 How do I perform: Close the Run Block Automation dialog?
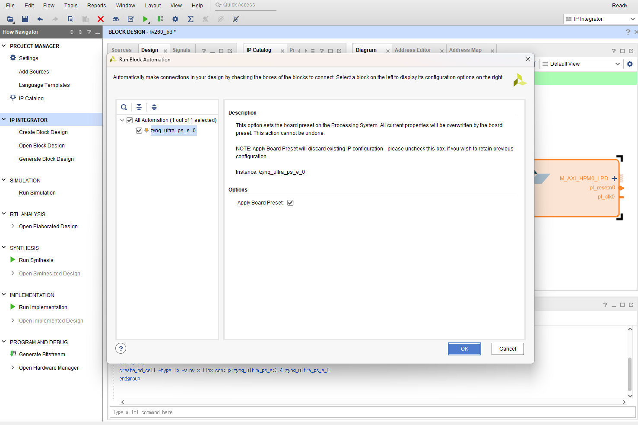pos(527,59)
